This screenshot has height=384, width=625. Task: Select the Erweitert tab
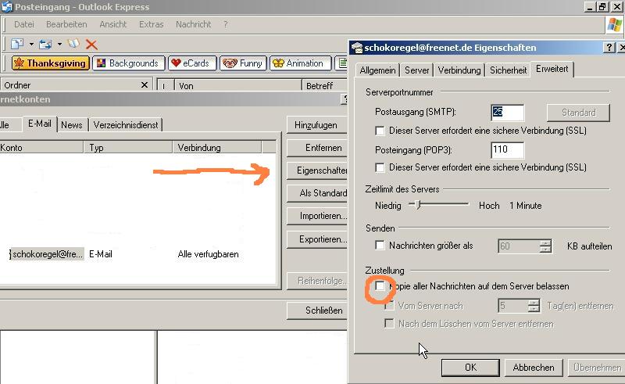tap(552, 69)
